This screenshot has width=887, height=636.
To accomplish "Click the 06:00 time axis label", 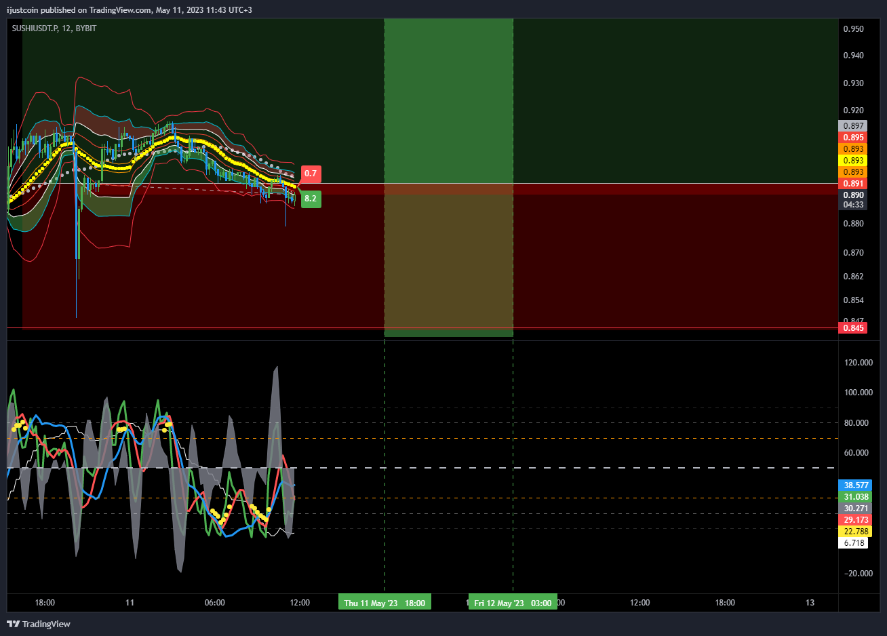I will point(214,603).
